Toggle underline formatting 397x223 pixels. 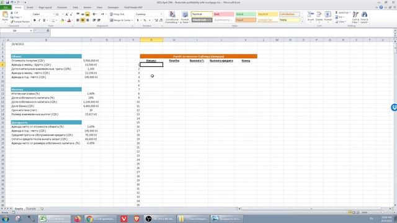44,20
